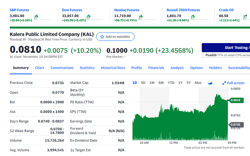Click the Day's Range value 0.0740 - 0.0837
250x156 pixels.
pos(51,121)
